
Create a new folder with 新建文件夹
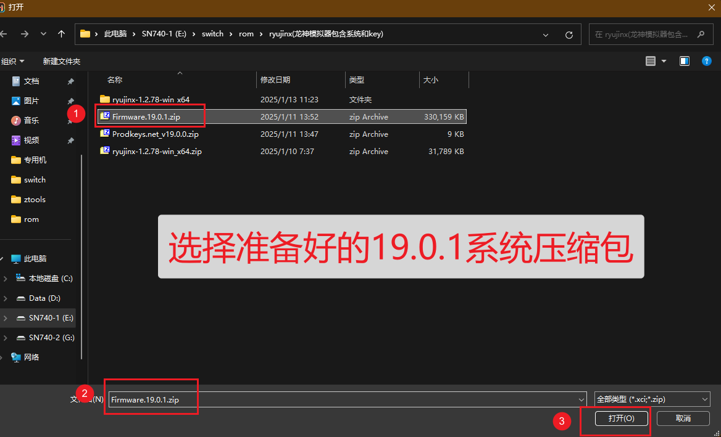[x=62, y=61]
